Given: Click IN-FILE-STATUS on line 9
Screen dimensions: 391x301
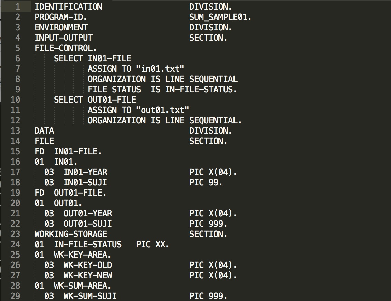Looking at the screenshot, I should coord(201,90).
